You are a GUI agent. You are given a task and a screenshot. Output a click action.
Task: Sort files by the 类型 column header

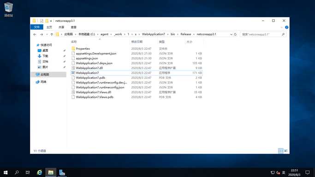(x=162, y=42)
